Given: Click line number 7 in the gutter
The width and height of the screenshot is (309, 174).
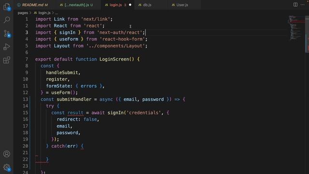Looking at the screenshot, I should pos(27,59).
